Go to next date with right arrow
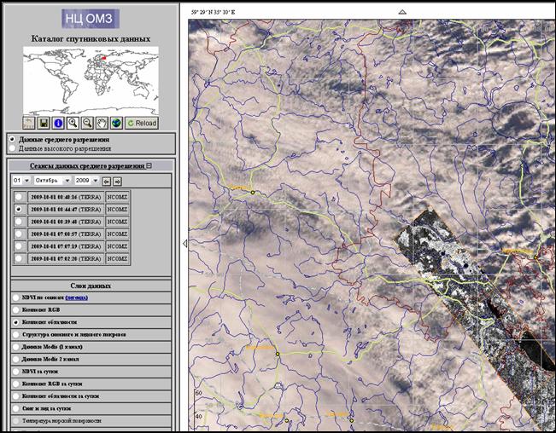 (x=118, y=182)
